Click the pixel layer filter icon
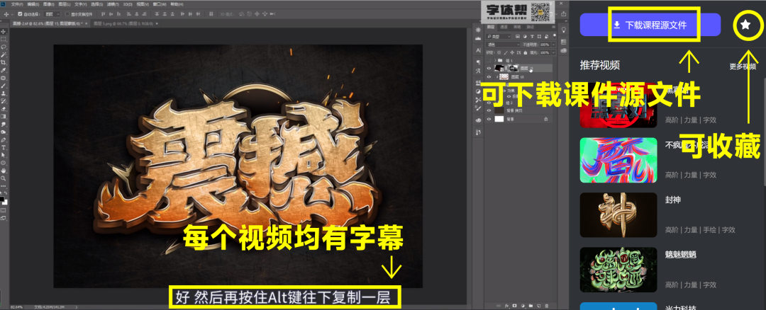Image resolution: width=766 pixels, height=310 pixels. point(517,37)
